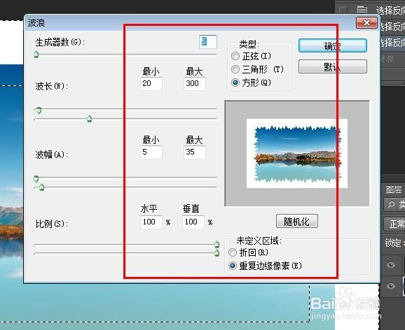Click the 比例 垂直 percentage field

pos(193,222)
